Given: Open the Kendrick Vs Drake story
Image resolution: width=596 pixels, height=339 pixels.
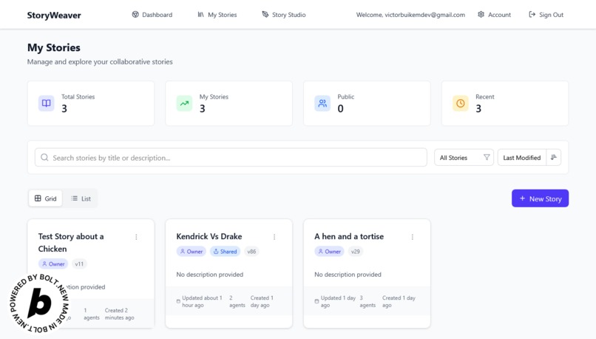Looking at the screenshot, I should click(209, 236).
